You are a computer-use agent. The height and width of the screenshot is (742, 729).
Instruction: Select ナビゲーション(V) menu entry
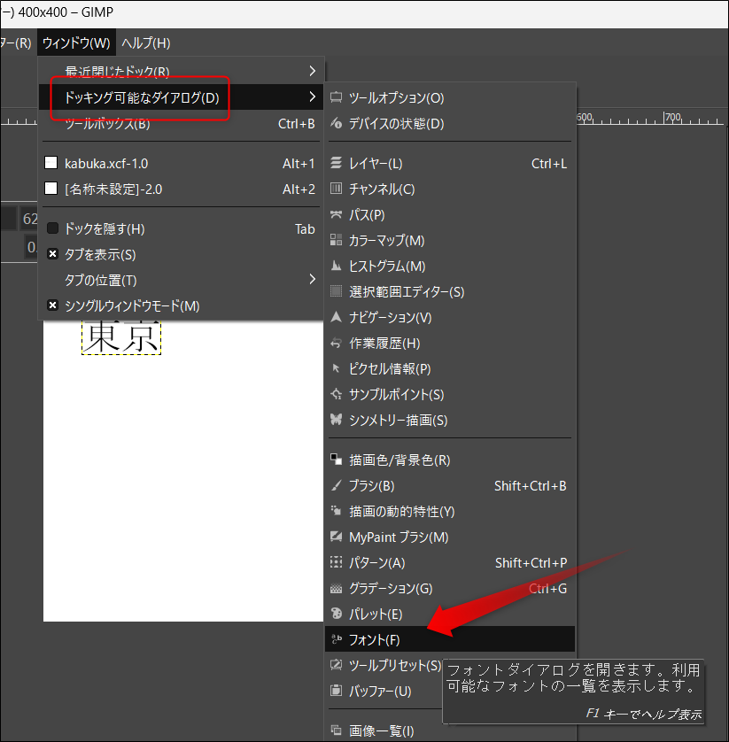(x=450, y=317)
